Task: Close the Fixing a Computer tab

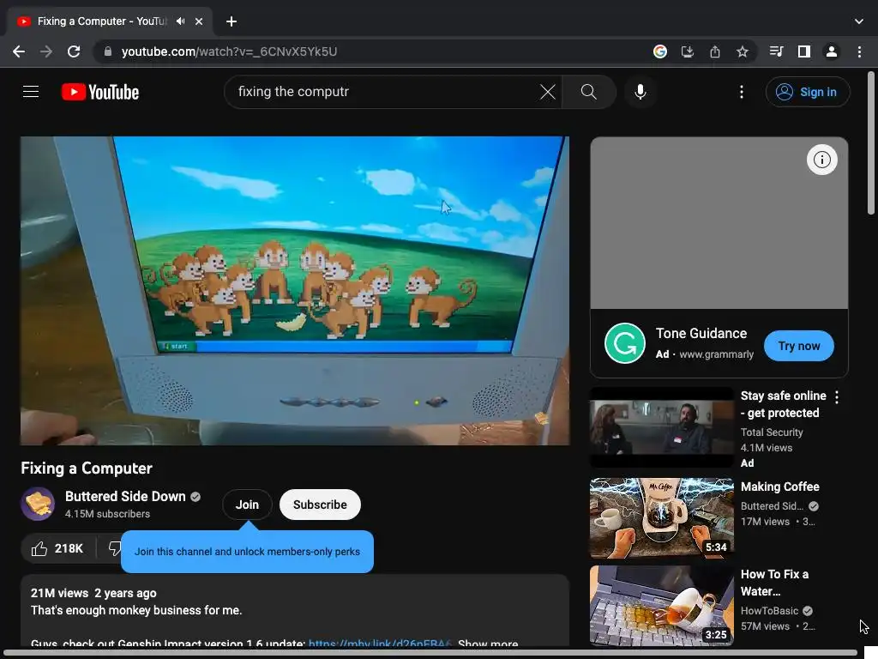Action: click(199, 21)
